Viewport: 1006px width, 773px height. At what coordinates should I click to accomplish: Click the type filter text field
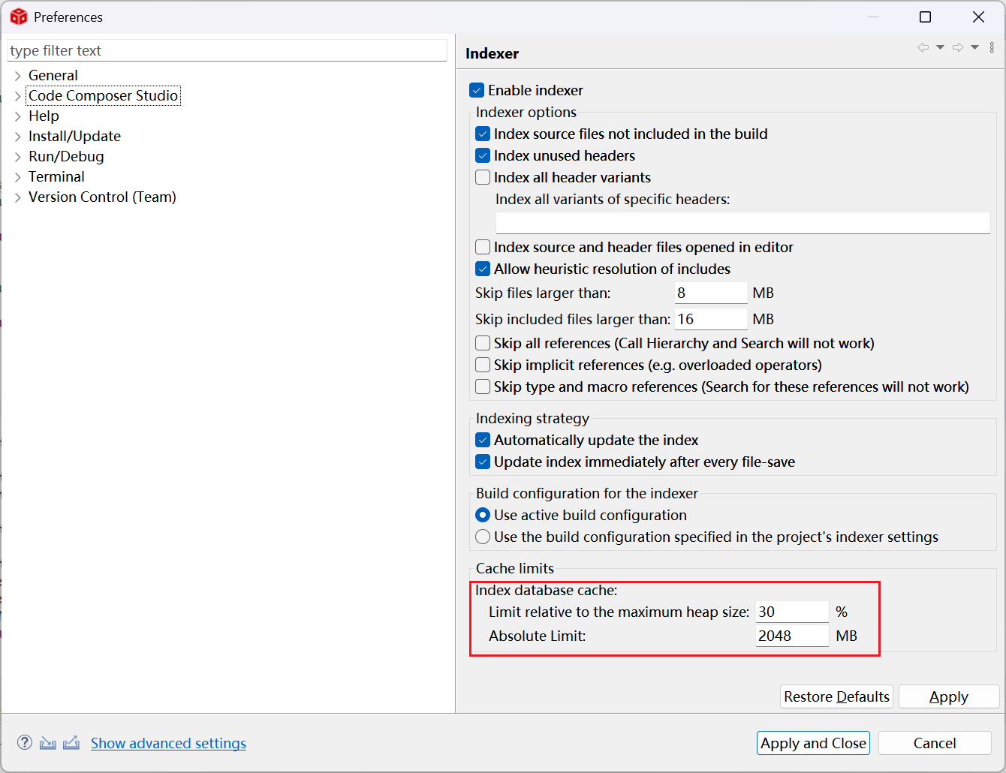(227, 50)
